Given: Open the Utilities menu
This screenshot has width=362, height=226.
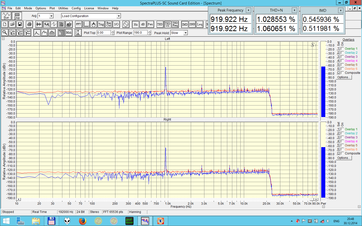Looking at the screenshot, I should [x=63, y=8].
